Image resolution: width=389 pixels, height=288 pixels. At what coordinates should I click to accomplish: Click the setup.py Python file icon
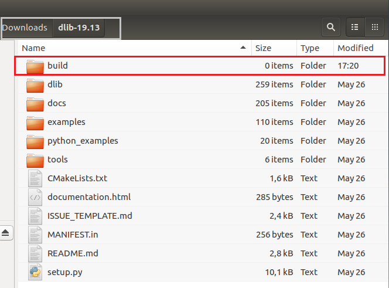point(35,272)
